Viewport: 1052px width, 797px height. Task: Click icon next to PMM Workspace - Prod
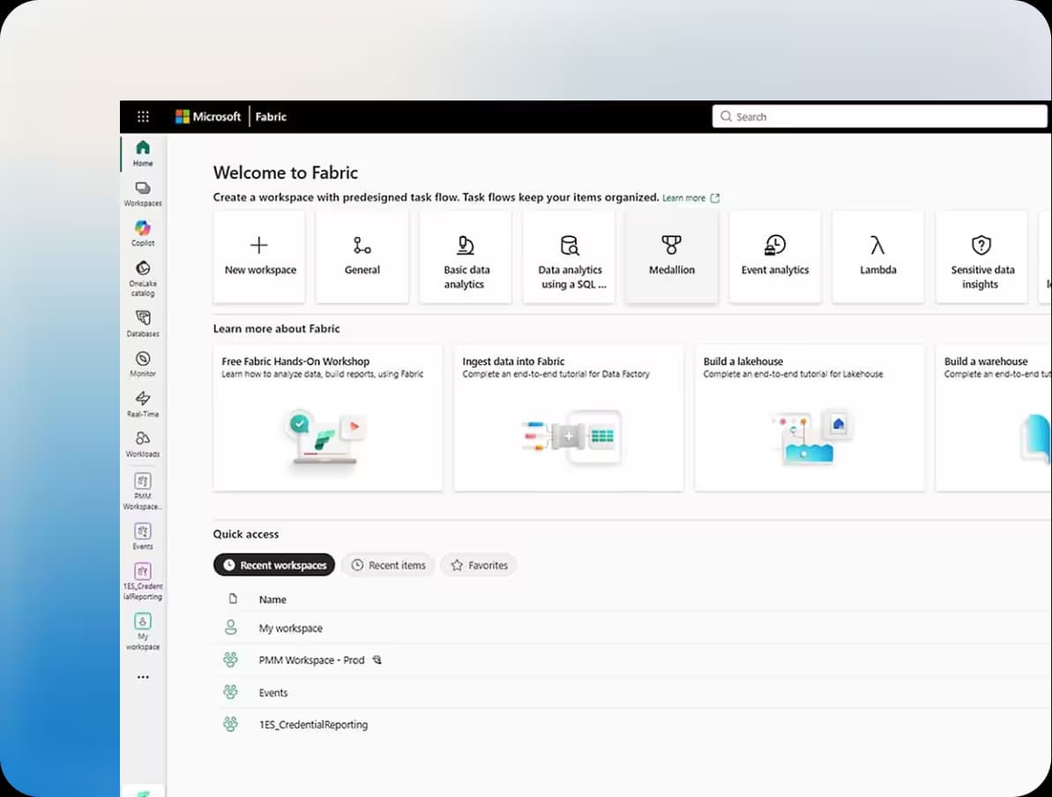pyautogui.click(x=377, y=660)
